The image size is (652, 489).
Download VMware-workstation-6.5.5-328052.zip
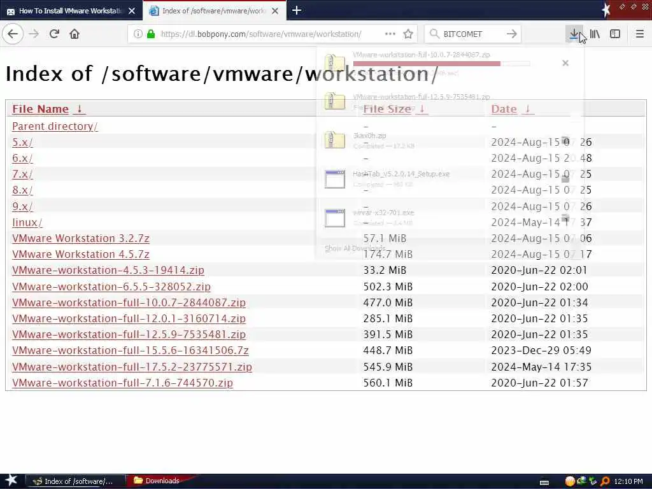click(111, 287)
